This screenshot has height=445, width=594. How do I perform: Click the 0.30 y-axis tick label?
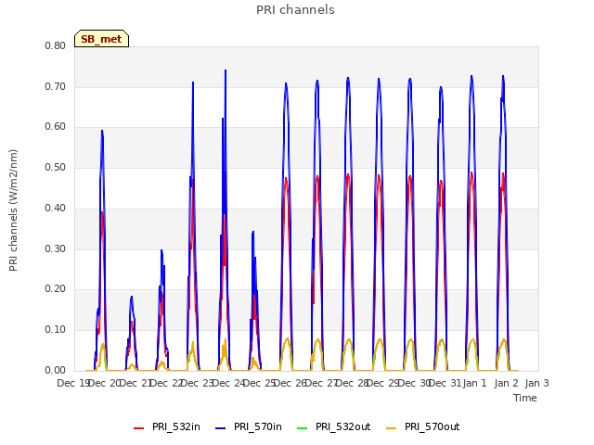pyautogui.click(x=56, y=248)
